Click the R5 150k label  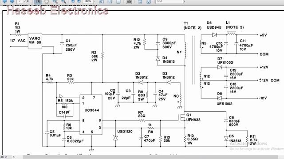pos(65,101)
